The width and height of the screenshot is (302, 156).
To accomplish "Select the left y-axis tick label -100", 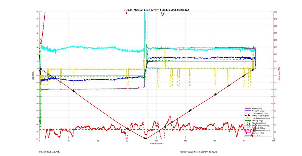I will [36, 139].
